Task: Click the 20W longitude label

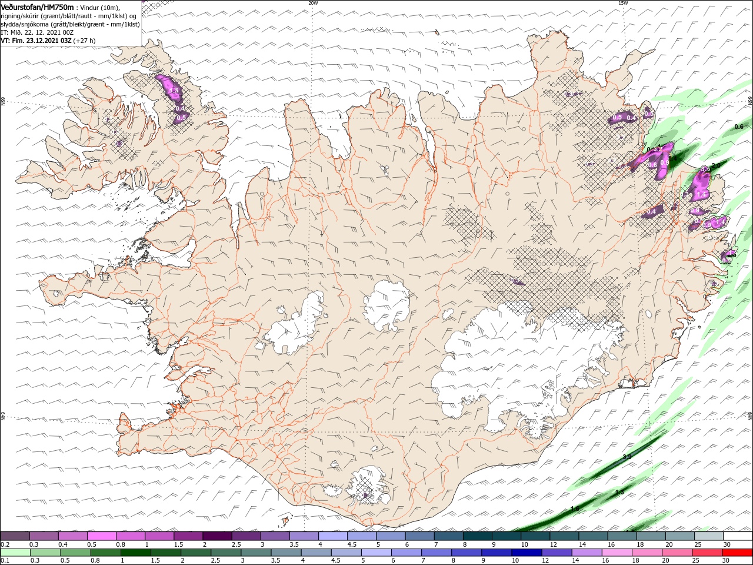Action: pos(313,3)
